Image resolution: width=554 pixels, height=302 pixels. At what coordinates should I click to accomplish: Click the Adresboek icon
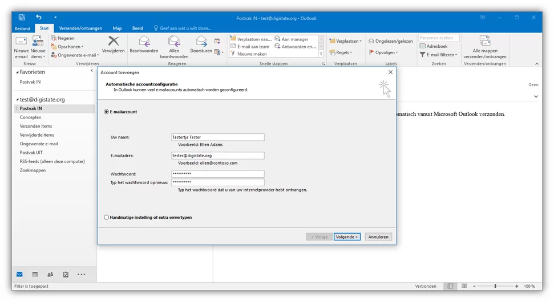coord(423,46)
